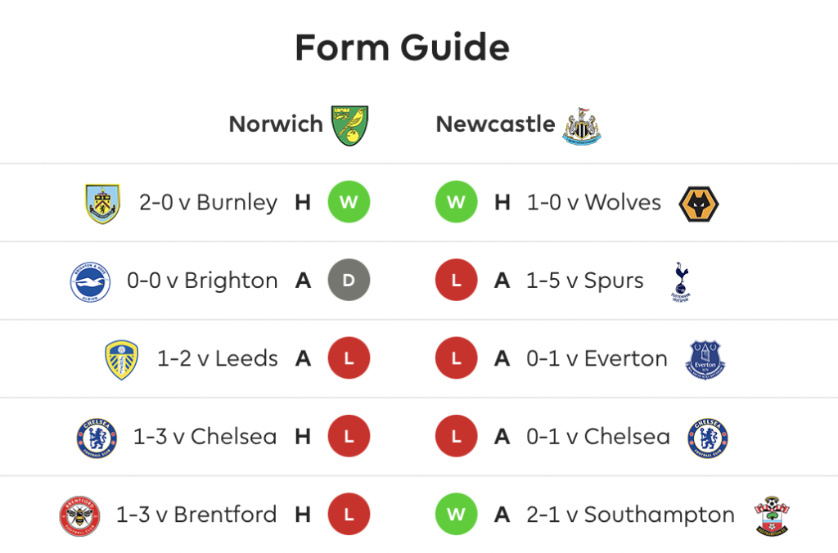Click the Chelsea badge in Norwich column

tap(97, 438)
